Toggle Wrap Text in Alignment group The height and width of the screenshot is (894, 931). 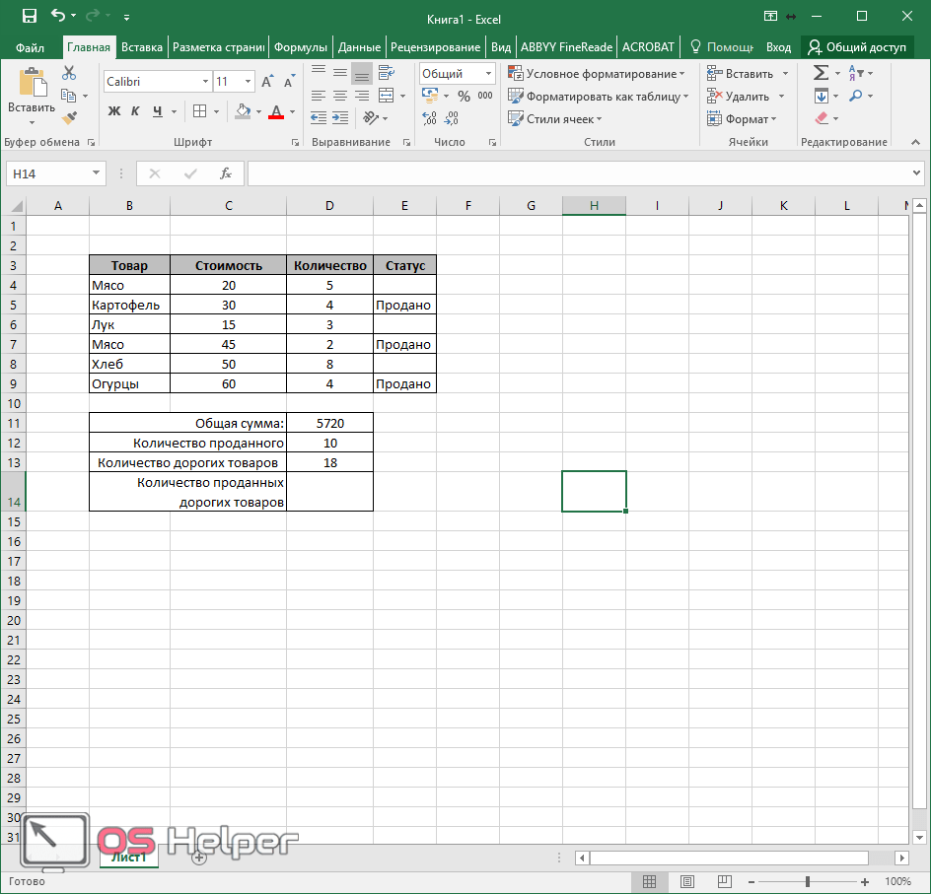tap(385, 73)
